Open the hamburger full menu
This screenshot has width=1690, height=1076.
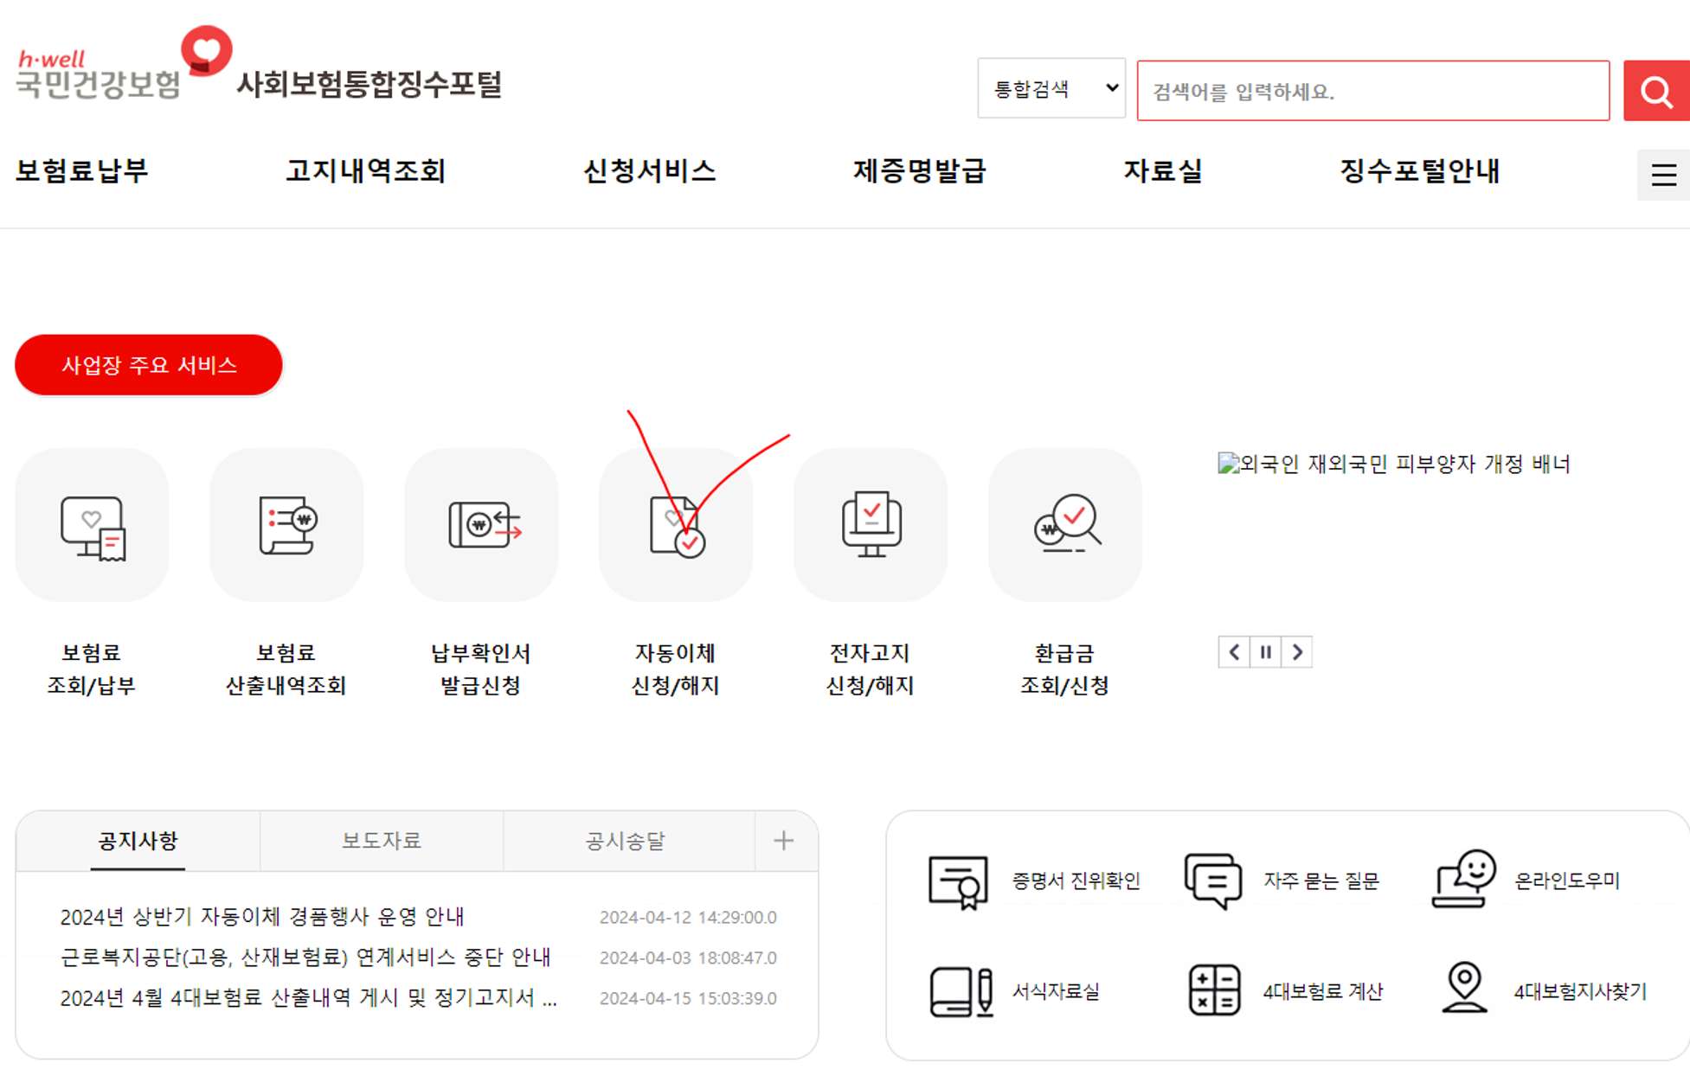click(1662, 176)
